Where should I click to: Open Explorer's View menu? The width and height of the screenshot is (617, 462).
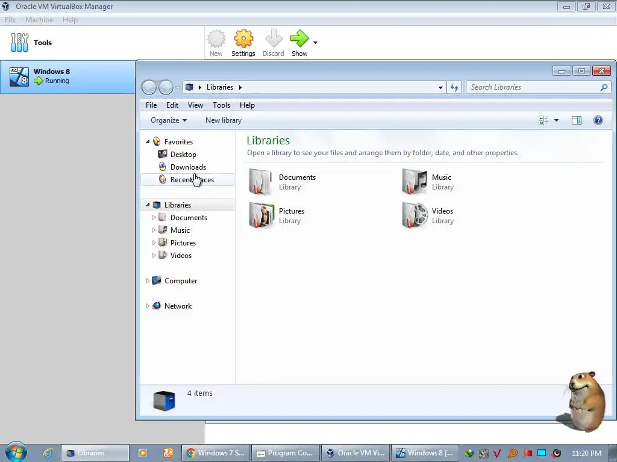click(x=195, y=105)
